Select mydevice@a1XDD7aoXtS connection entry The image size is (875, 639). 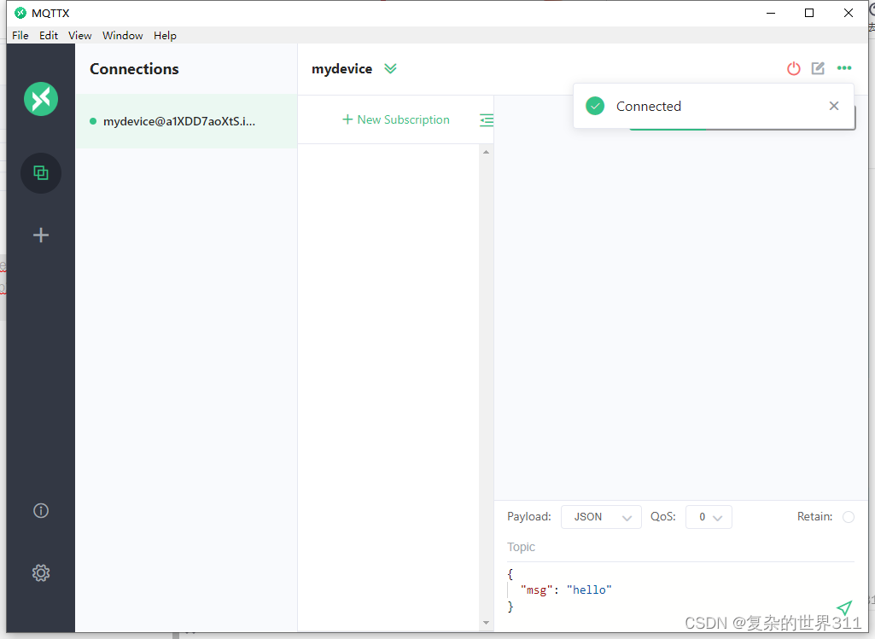(x=186, y=121)
